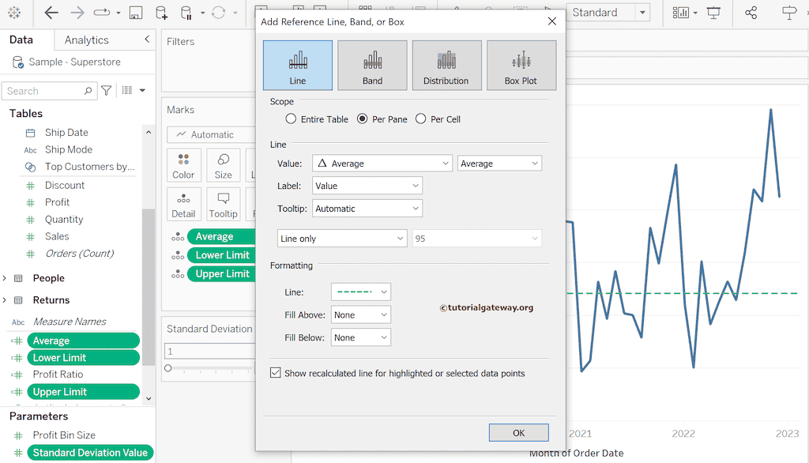This screenshot has width=809, height=463.
Task: Click the Share workbook icon
Action: click(751, 13)
